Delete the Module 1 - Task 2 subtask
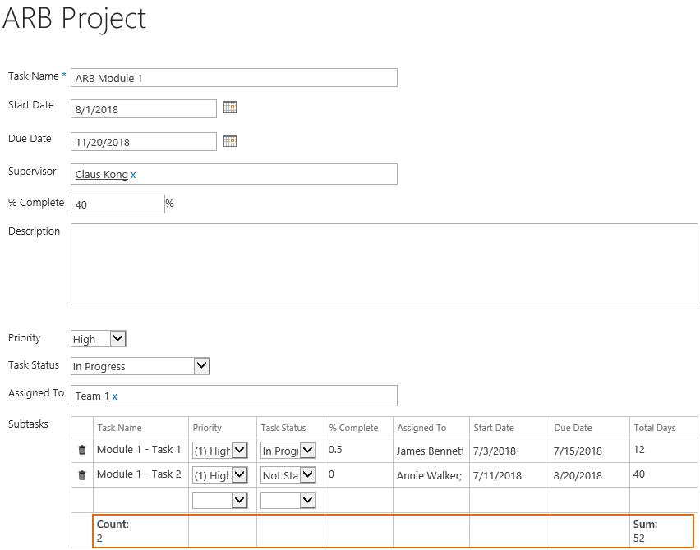 coord(82,475)
